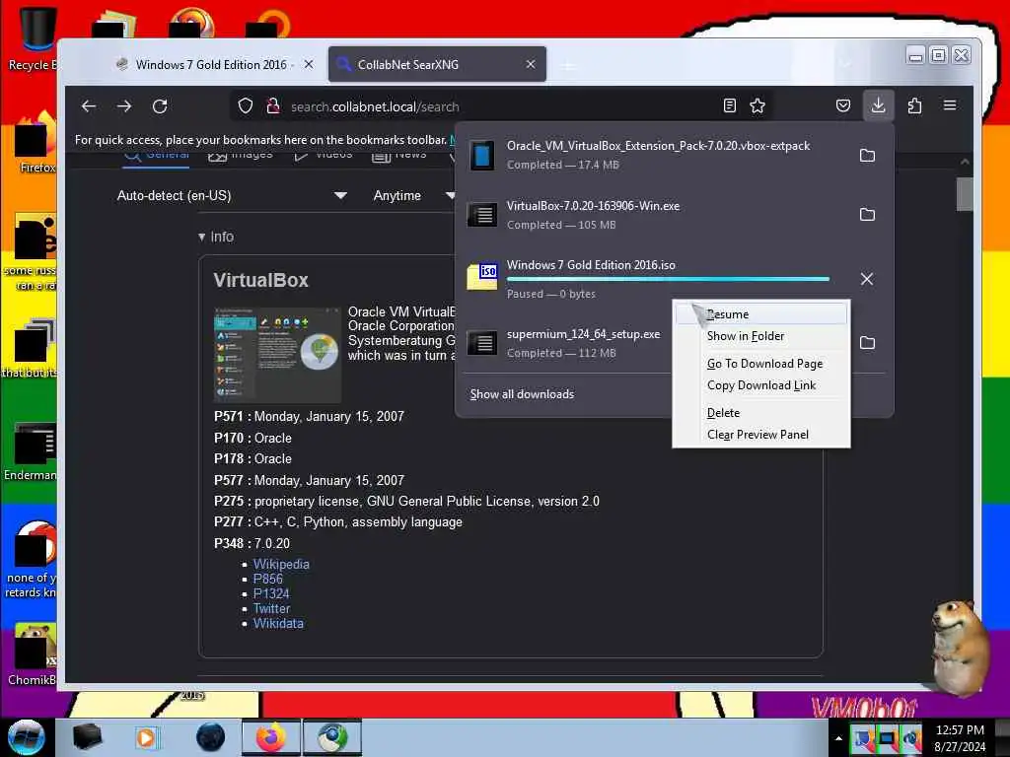Image resolution: width=1010 pixels, height=757 pixels.
Task: Show hidden system tray icons arrow
Action: point(838,738)
